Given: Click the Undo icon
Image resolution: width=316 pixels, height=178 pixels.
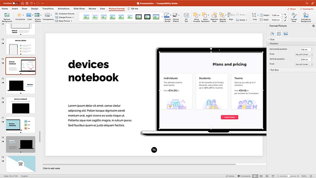Looking at the screenshot, I should click(x=32, y=3).
